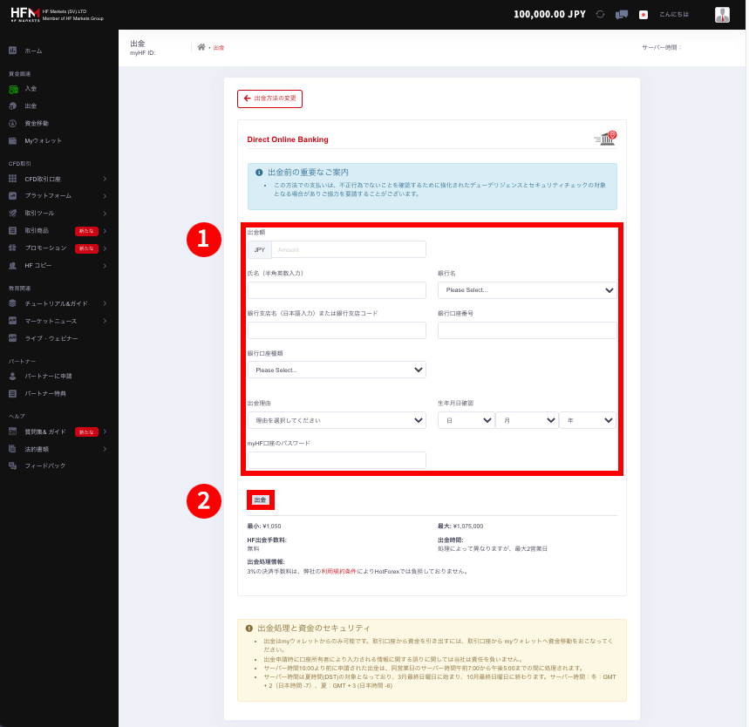
Task: Click the 出金方法の変更 back button
Action: 270,99
